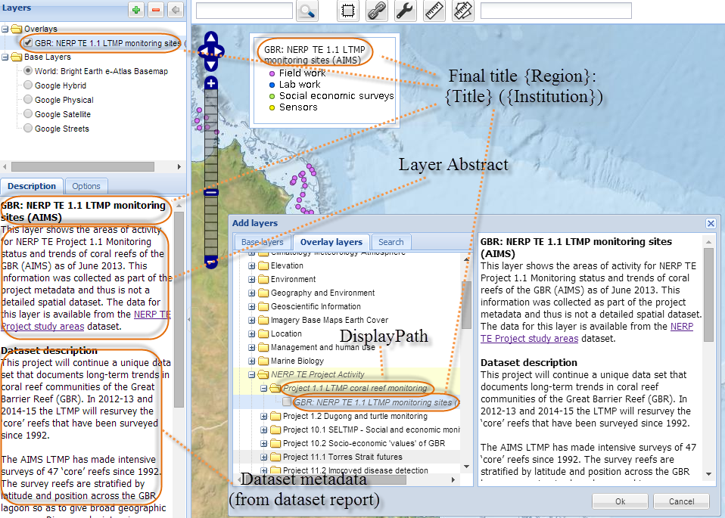Select Google Satellite base layer
The height and width of the screenshot is (518, 725).
point(28,113)
